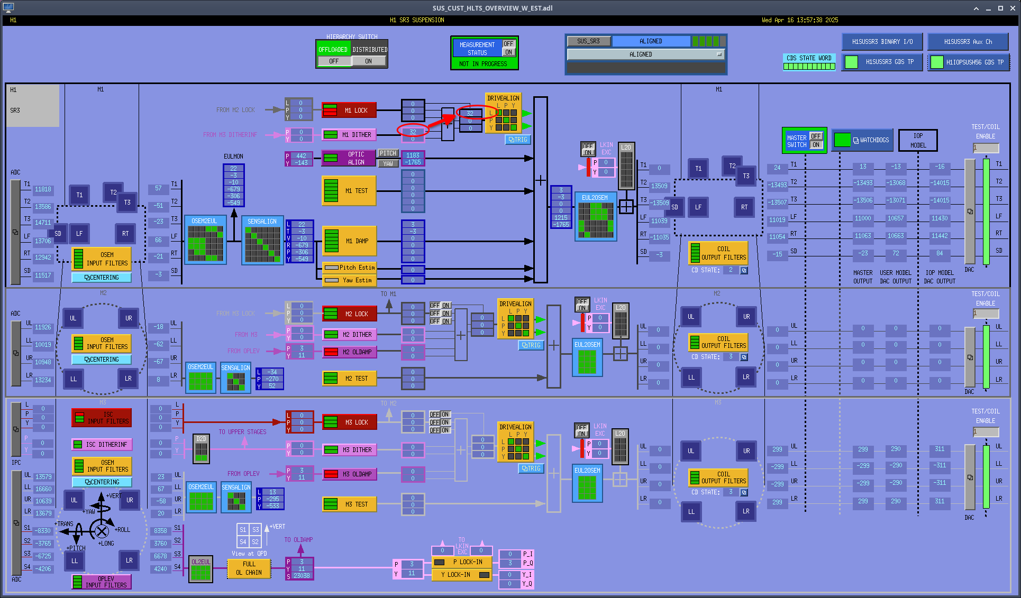This screenshot has height=598, width=1021.
Task: Switch Master Switch to ON
Action: click(816, 144)
